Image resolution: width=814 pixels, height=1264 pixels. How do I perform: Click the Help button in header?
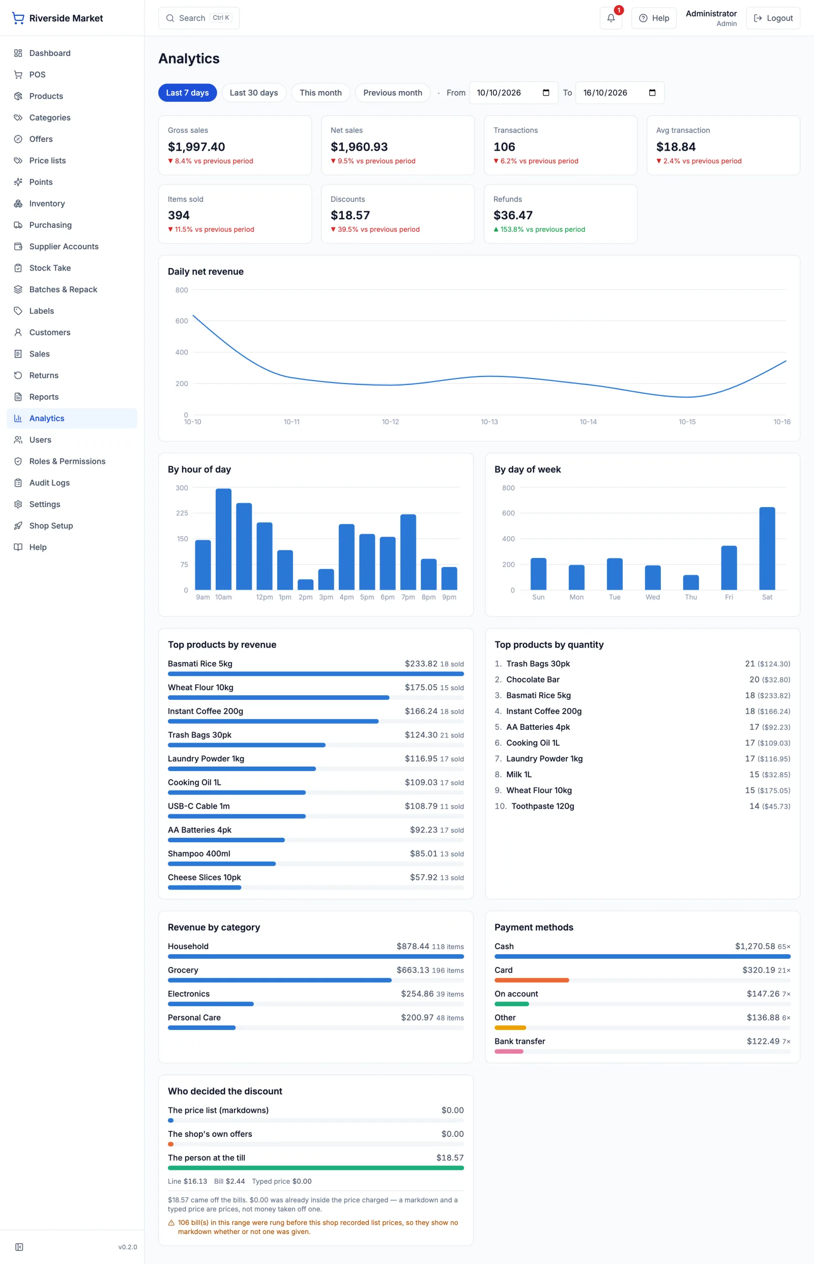click(x=654, y=18)
